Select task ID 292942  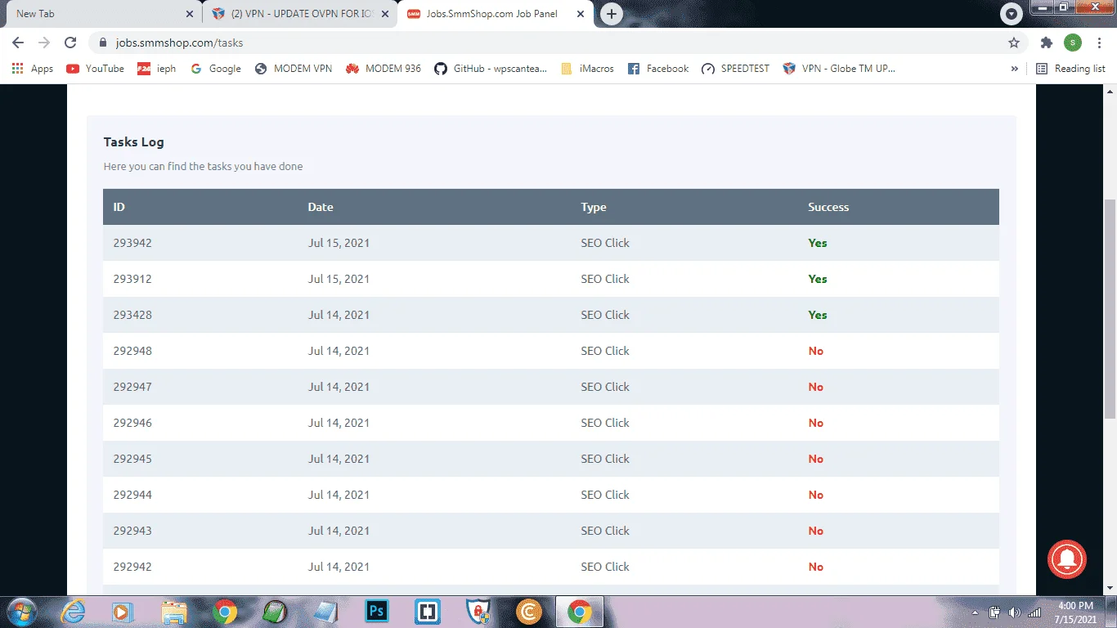pos(132,567)
